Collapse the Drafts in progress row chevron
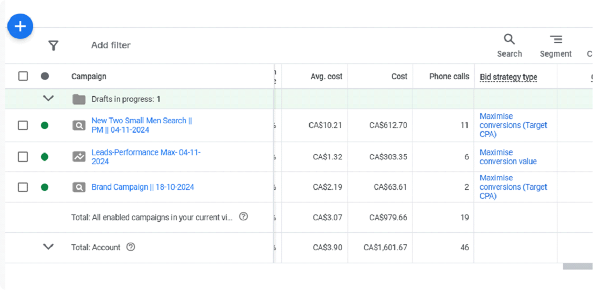 pyautogui.click(x=48, y=99)
